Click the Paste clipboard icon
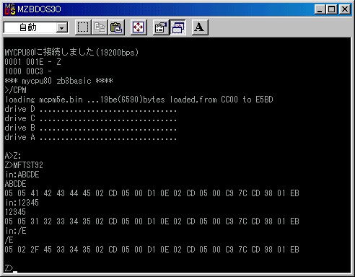The height and width of the screenshot is (277, 355). tap(116, 27)
